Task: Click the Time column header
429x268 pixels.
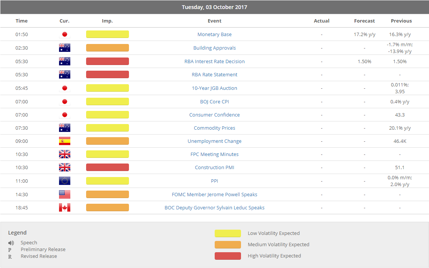Action: click(x=21, y=21)
